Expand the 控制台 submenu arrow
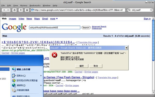155x97 pixels. pyautogui.click(x=41, y=76)
